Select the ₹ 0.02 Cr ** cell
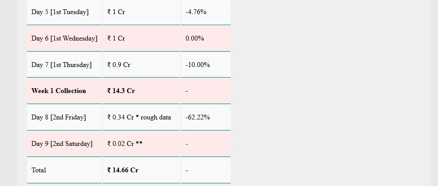Image resolution: width=438 pixels, height=186 pixels. coord(141,144)
